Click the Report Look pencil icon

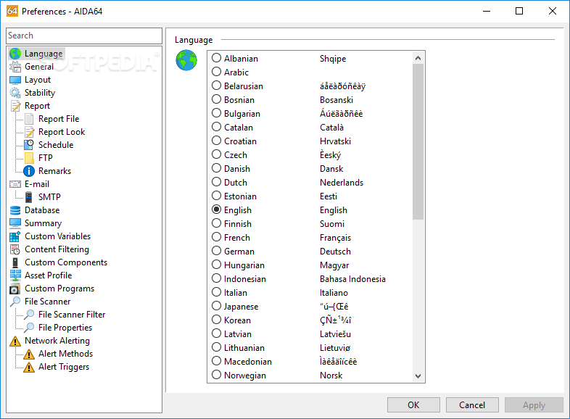tap(29, 132)
